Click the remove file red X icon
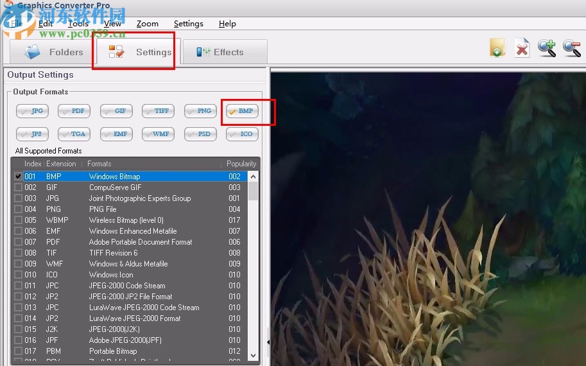The image size is (586, 366). 522,48
